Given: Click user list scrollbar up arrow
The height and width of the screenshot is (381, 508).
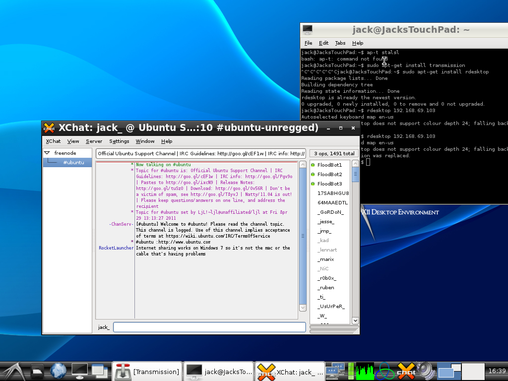Looking at the screenshot, I should 355,164.
